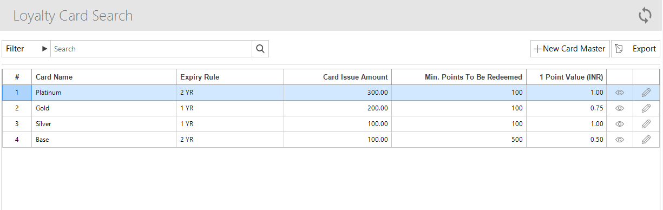Edit the Base card row

[646, 140]
